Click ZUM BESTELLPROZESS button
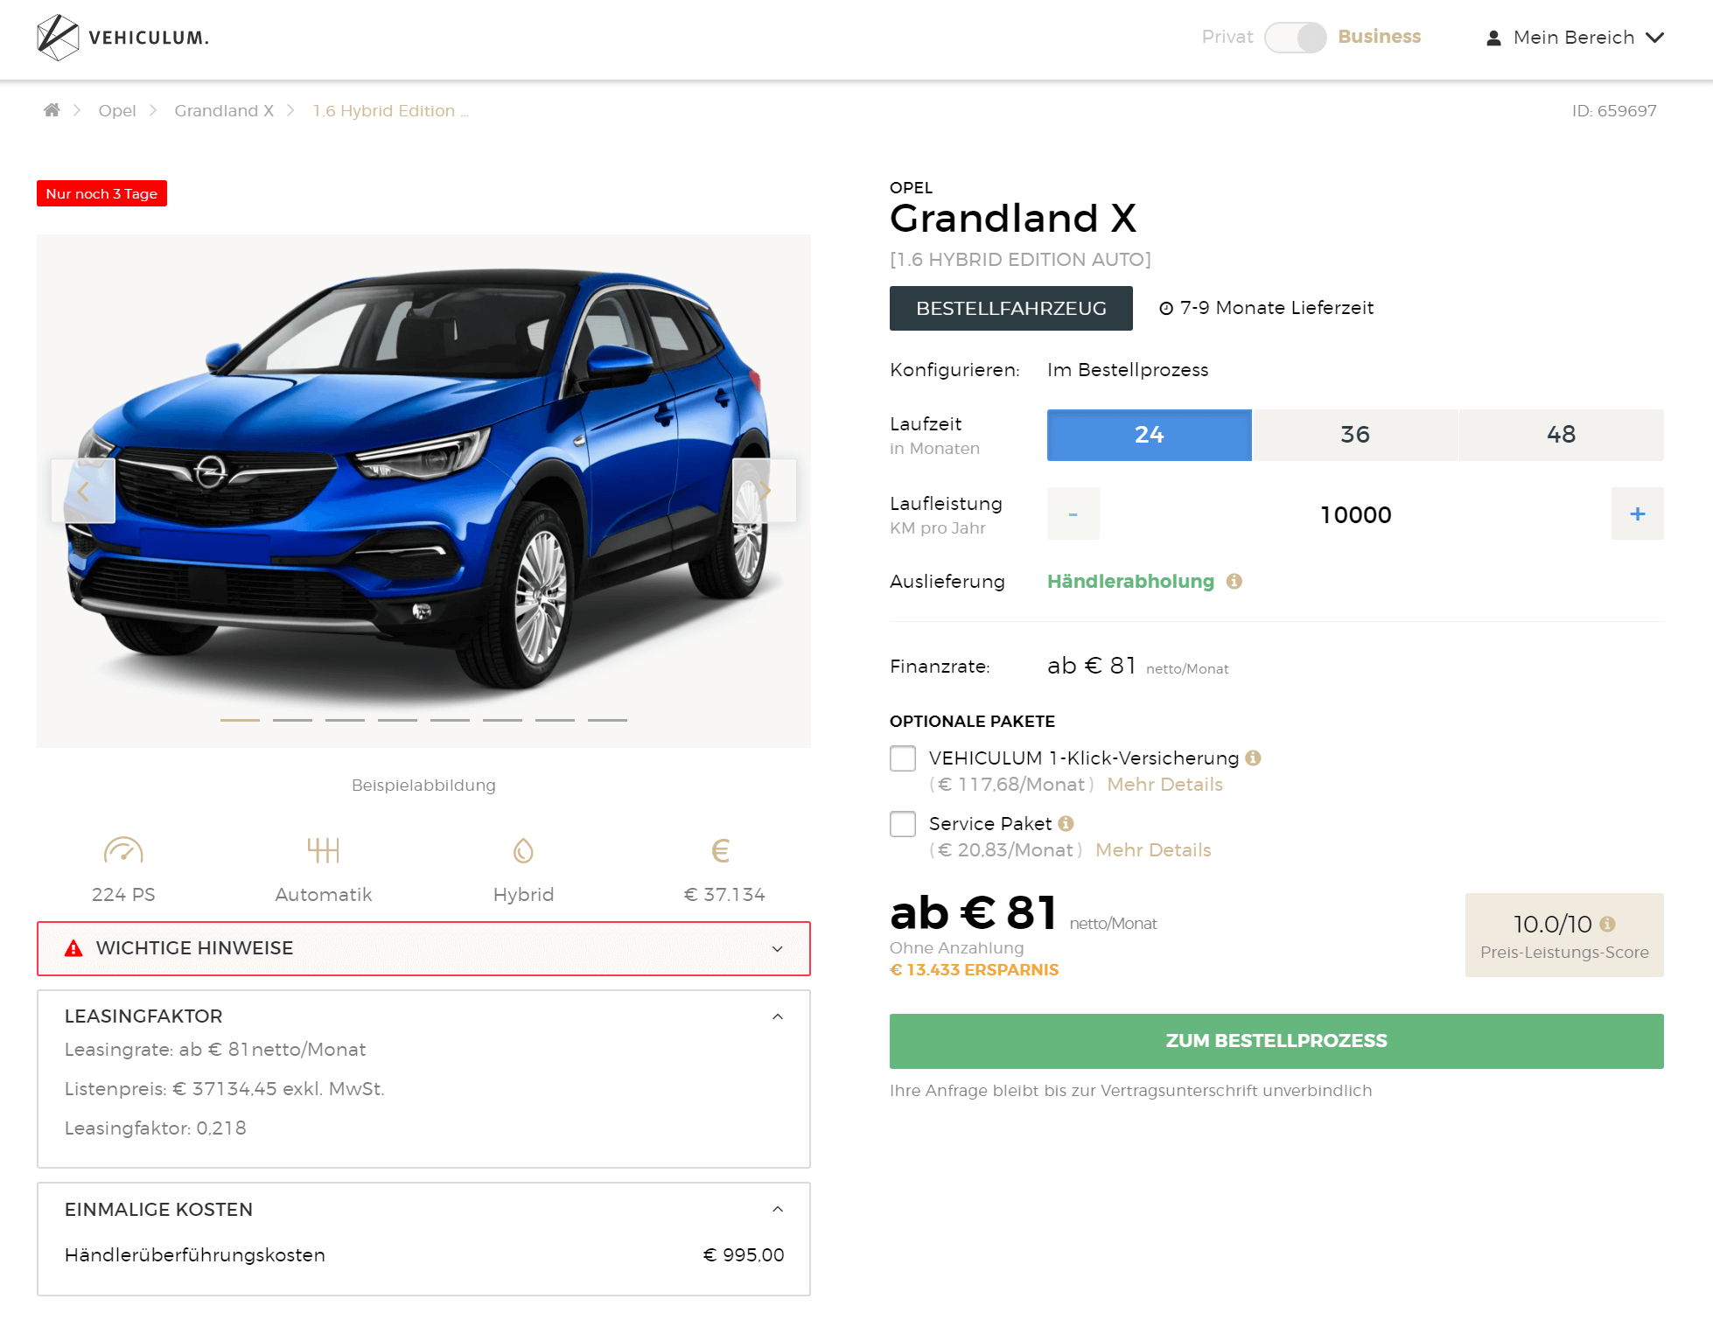 [1276, 1041]
